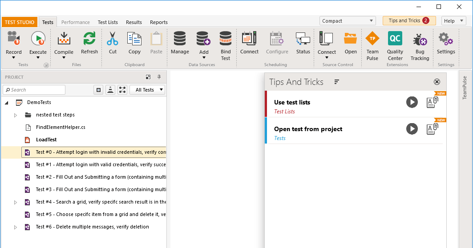The image size is (473, 248).
Task: Click the Bind Test icon
Action: click(x=226, y=39)
